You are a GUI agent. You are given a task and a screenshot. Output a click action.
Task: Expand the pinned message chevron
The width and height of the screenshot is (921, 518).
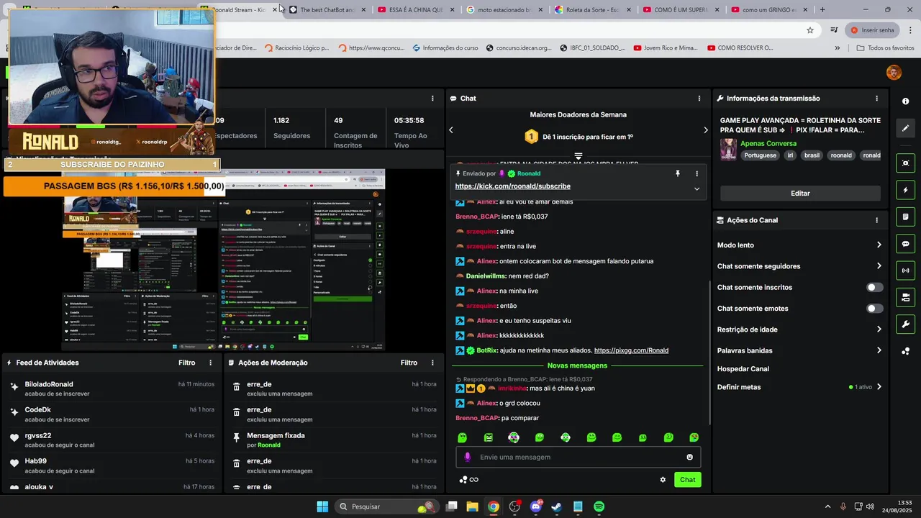(x=697, y=188)
